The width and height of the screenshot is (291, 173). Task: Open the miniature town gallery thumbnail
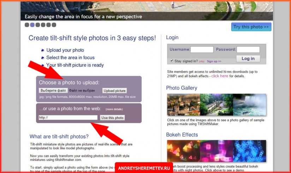(x=184, y=105)
